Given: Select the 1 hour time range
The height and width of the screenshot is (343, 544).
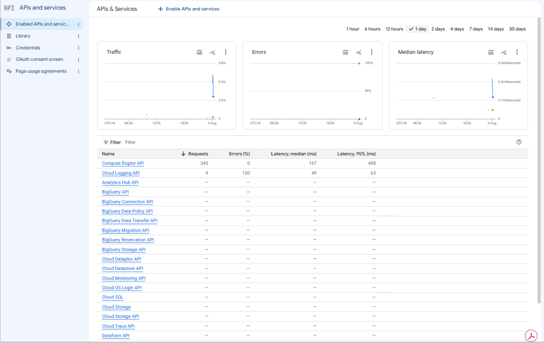Looking at the screenshot, I should tap(353, 29).
